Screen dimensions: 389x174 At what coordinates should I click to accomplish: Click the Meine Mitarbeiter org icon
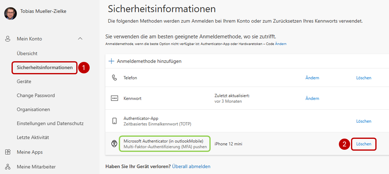(x=8, y=167)
